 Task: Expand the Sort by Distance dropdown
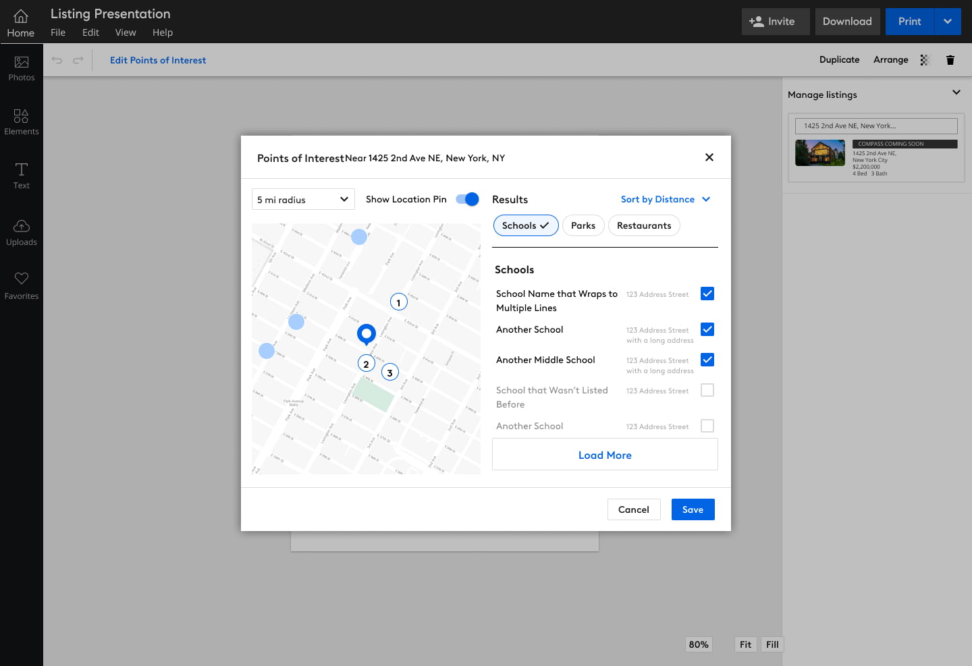click(666, 199)
